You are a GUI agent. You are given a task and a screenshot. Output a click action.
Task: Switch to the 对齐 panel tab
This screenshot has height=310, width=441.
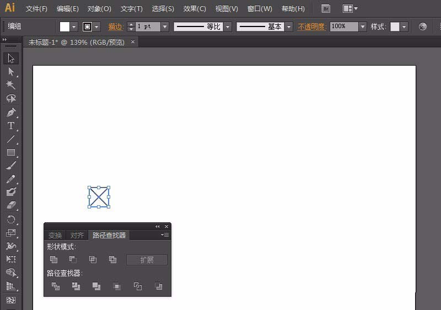tap(77, 235)
